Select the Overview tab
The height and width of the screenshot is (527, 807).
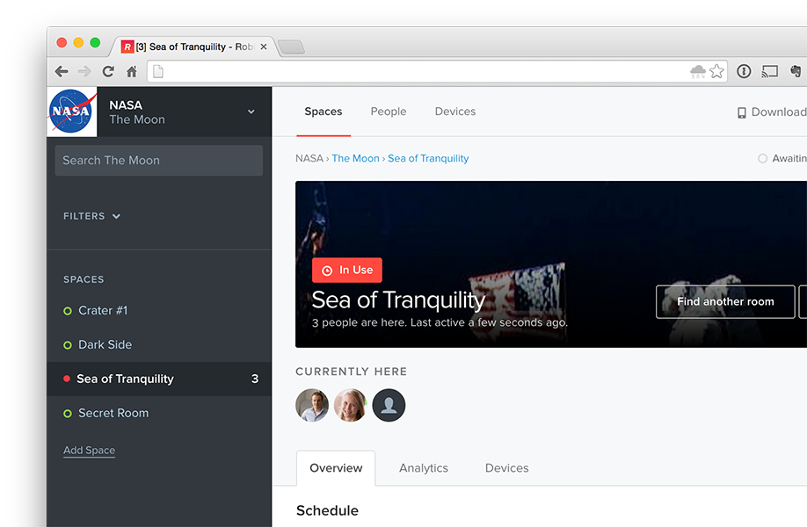tap(336, 468)
